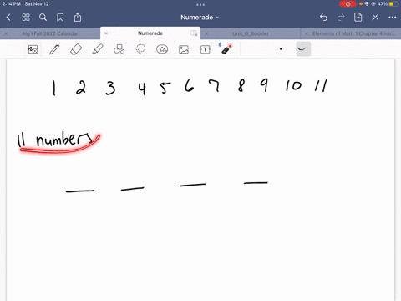Image resolution: width=401 pixels, height=301 pixels.
Task: Choose the laser trail stroke style
Action: click(303, 49)
